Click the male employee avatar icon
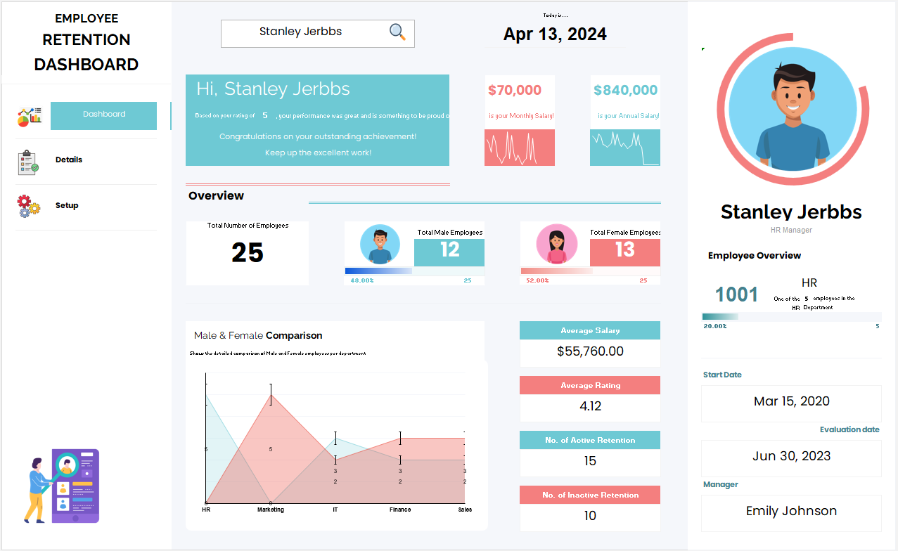The height and width of the screenshot is (551, 898). pos(380,245)
